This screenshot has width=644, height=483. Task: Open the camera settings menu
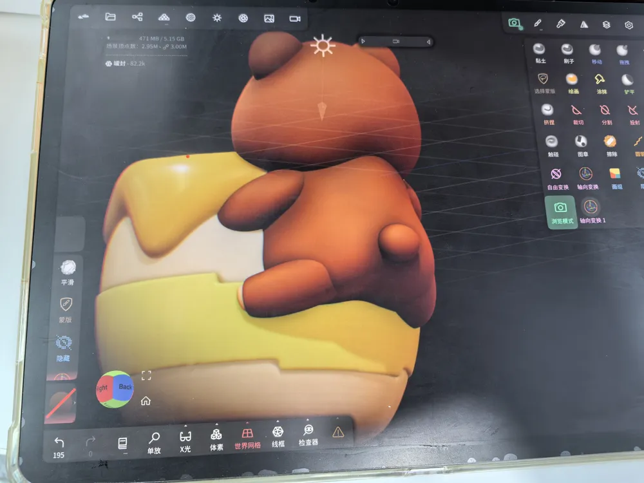(295, 19)
